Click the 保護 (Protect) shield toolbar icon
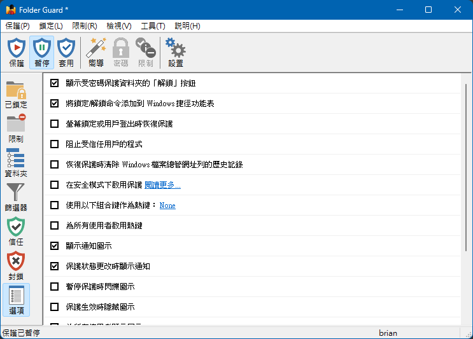473x339 pixels. [x=17, y=52]
